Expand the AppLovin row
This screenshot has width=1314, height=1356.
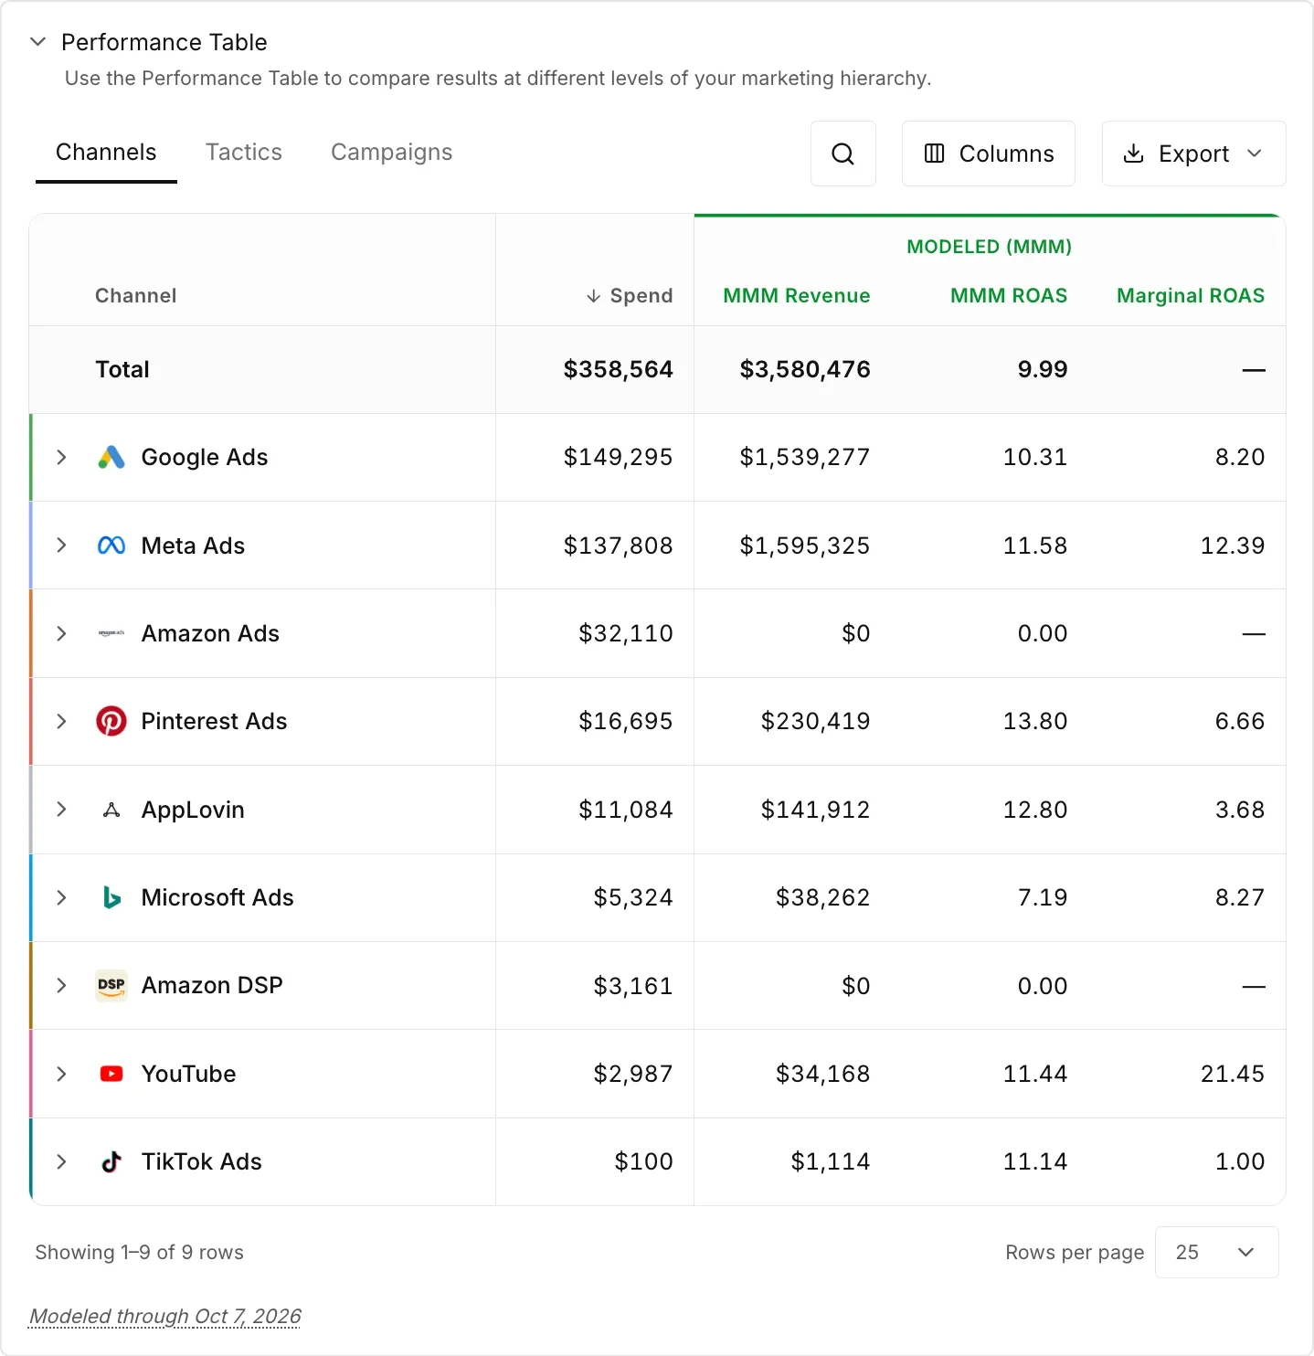61,810
